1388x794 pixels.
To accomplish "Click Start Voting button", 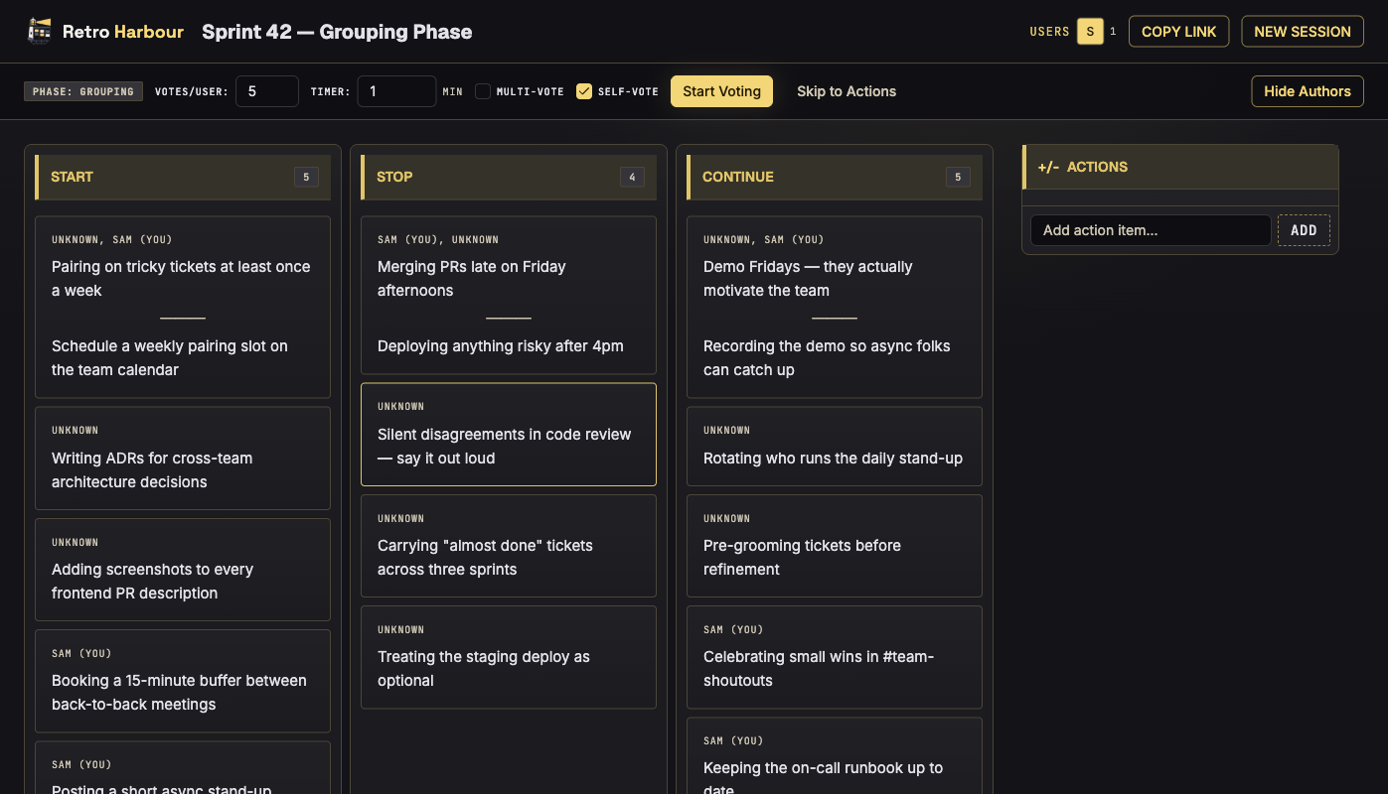I will [721, 91].
